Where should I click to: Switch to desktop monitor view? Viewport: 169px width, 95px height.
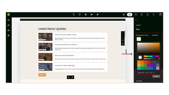tap(124, 14)
